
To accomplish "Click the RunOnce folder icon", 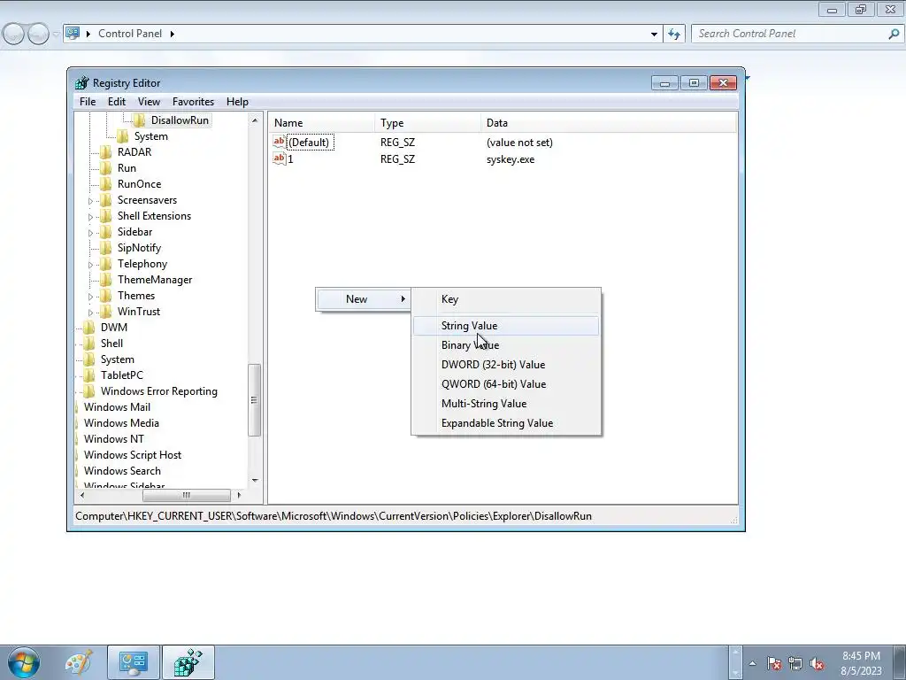I will click(105, 184).
